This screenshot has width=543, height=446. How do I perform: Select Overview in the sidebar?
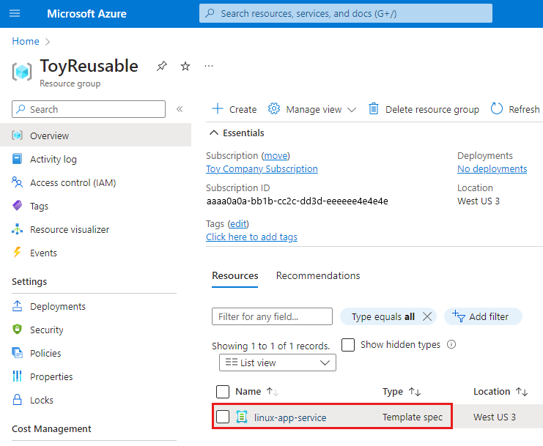95,135
